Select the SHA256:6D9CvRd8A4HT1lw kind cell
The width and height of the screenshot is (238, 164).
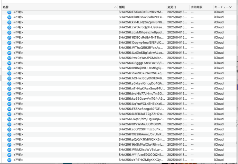click(141, 38)
